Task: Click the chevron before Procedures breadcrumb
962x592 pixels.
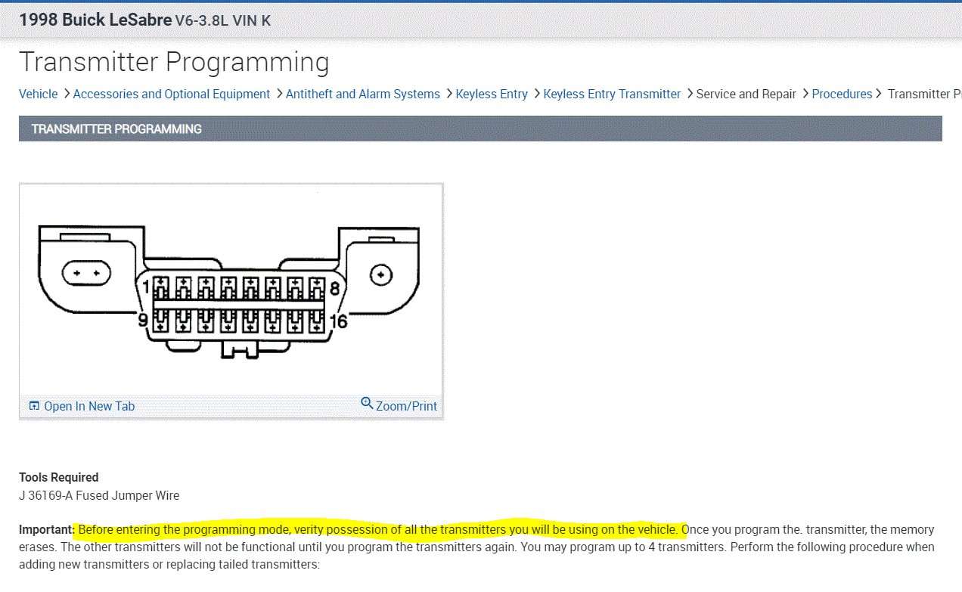Action: tap(805, 94)
